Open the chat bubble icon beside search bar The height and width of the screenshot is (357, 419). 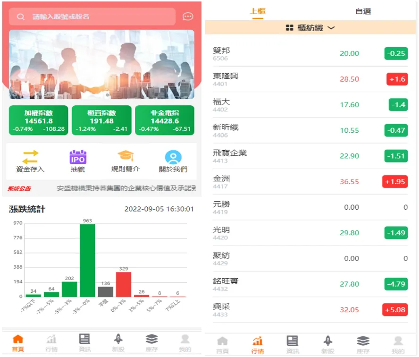pyautogui.click(x=187, y=16)
